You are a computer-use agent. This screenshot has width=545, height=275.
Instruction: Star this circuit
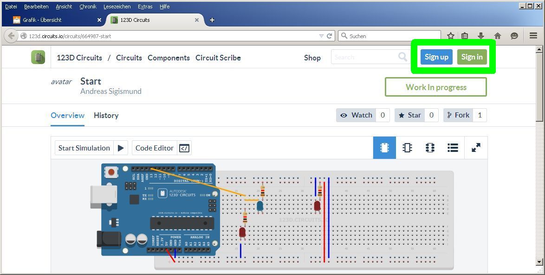(410, 115)
